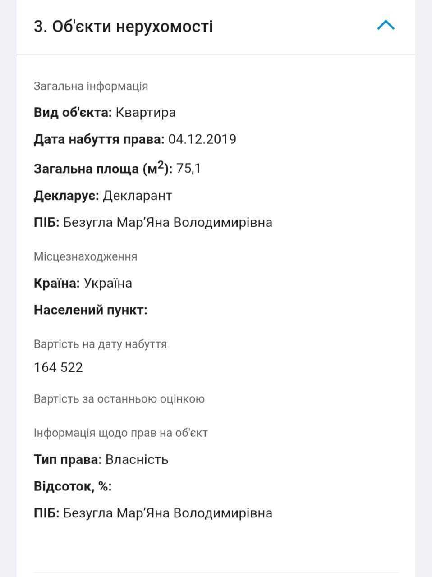Click the acquisition date 04.12.2019
The height and width of the screenshot is (577, 432).
pyautogui.click(x=202, y=139)
